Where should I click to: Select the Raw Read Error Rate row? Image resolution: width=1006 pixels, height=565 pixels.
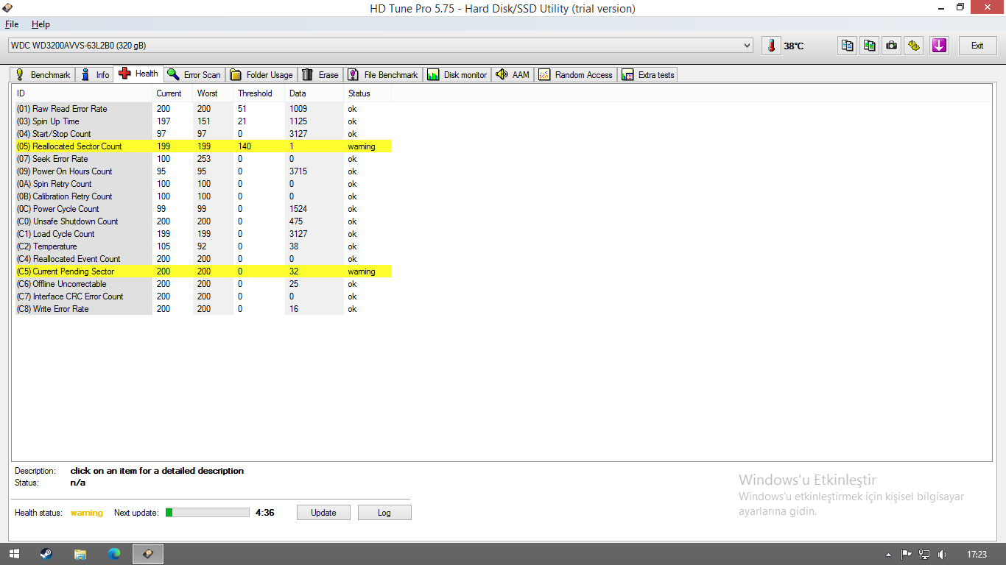(202, 109)
